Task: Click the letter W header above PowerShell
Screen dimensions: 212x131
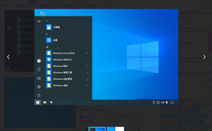Action: point(47,47)
